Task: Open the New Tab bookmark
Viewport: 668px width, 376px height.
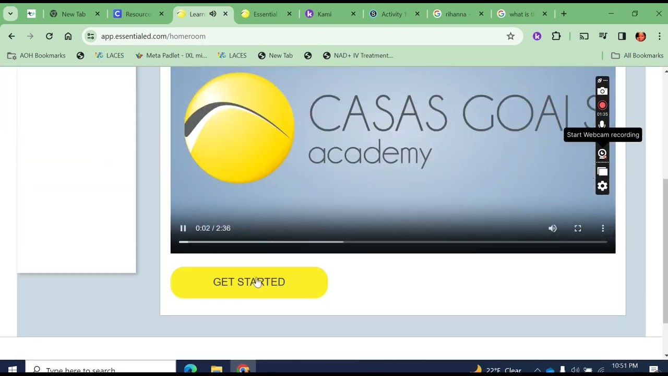Action: coord(275,55)
